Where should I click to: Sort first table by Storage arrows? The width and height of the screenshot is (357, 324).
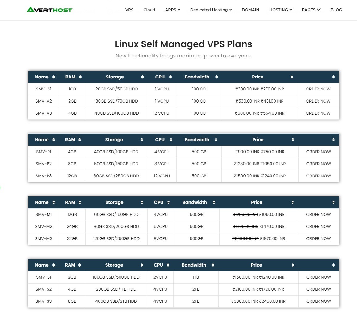tap(142, 77)
